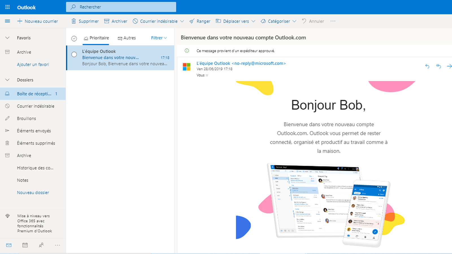This screenshot has width=452, height=254.
Task: Click the hamburger menu to collapse sidebar
Action: coord(8,21)
